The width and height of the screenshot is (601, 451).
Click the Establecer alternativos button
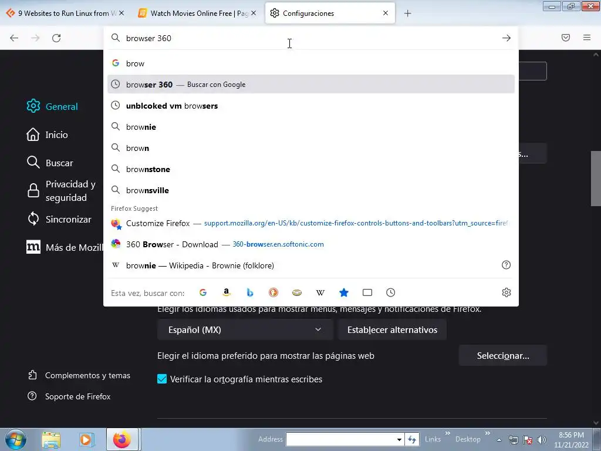tap(392, 330)
